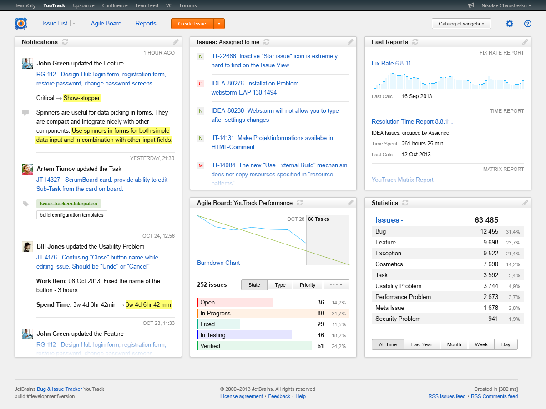Viewport: 546px width, 409px height.
Task: Open the Reports page
Action: click(x=146, y=24)
